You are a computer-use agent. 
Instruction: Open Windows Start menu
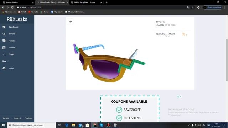pyautogui.click(x=3, y=125)
